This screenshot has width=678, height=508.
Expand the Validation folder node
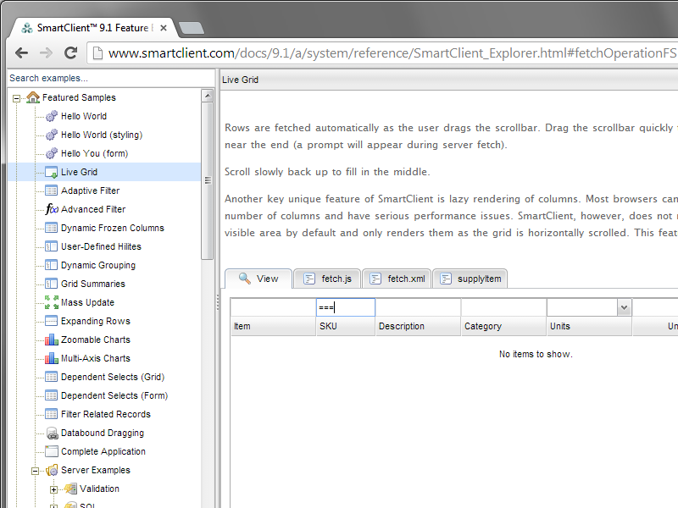pos(53,489)
